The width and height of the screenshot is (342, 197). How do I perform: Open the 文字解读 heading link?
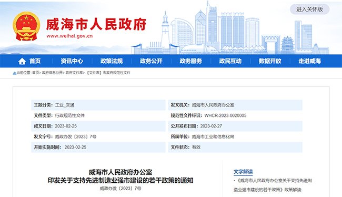pos(243,172)
